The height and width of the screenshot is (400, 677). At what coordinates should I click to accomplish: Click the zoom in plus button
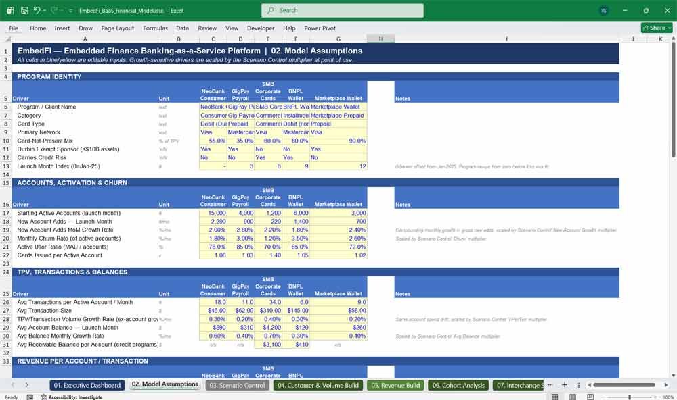656,397
